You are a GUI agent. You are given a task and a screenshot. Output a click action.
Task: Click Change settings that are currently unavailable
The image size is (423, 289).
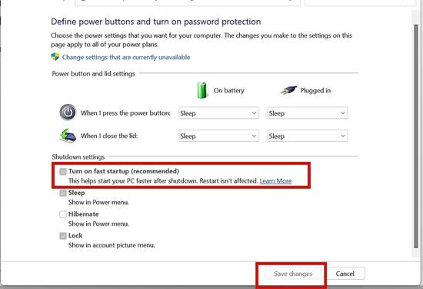coord(126,57)
